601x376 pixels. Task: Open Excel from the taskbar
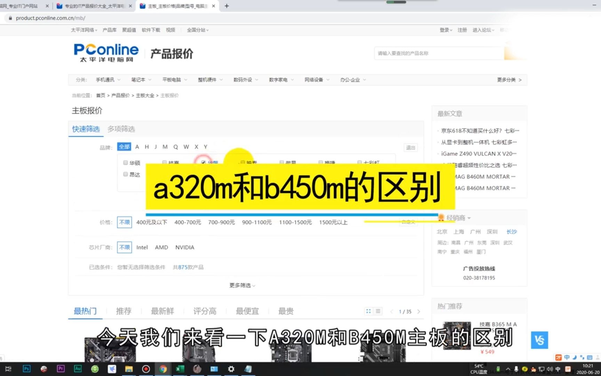(180, 369)
